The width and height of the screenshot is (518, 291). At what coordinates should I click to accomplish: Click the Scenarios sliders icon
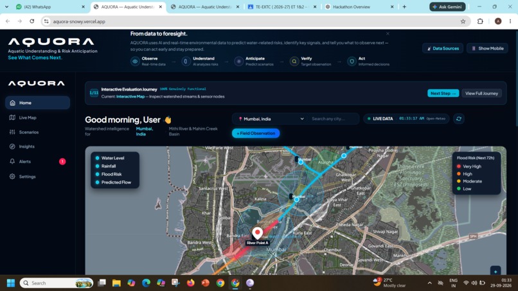(x=12, y=132)
